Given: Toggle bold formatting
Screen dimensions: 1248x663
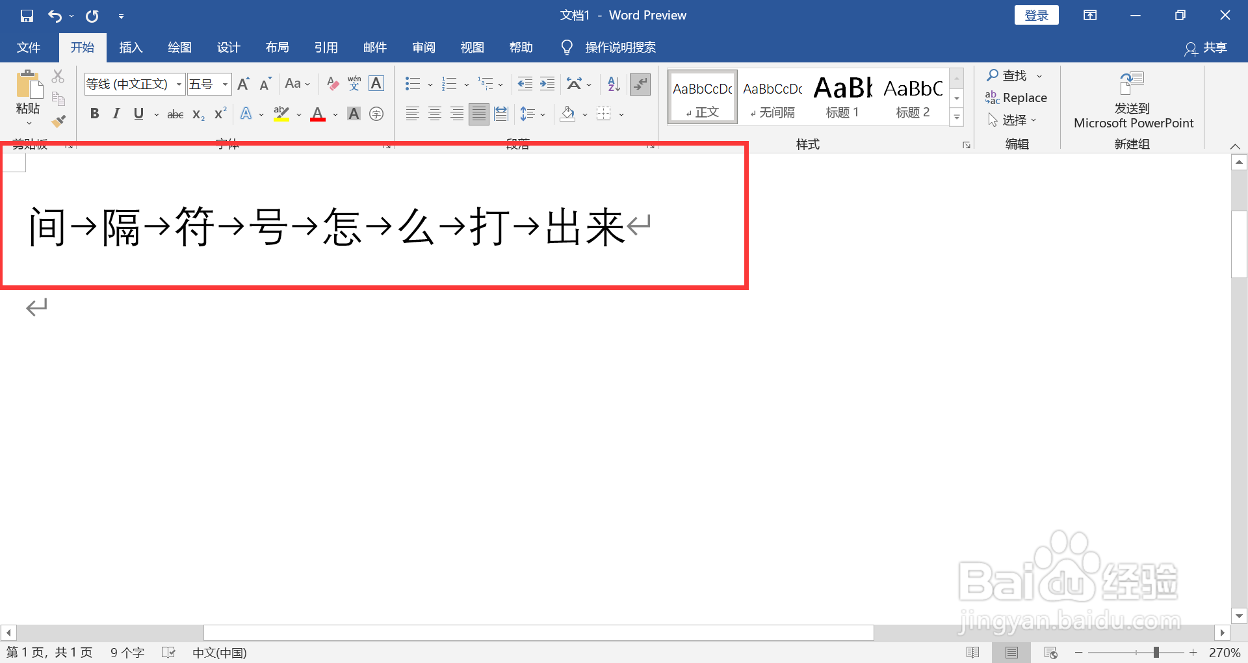Looking at the screenshot, I should (x=94, y=114).
